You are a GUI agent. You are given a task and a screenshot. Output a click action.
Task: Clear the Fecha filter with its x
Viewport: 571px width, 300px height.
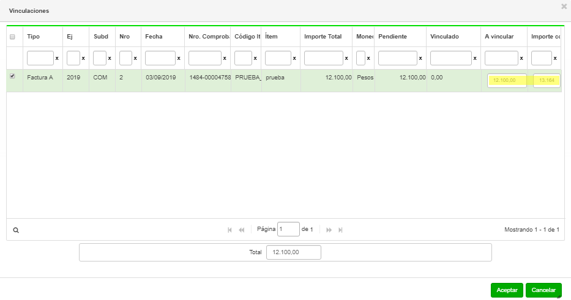(x=179, y=58)
